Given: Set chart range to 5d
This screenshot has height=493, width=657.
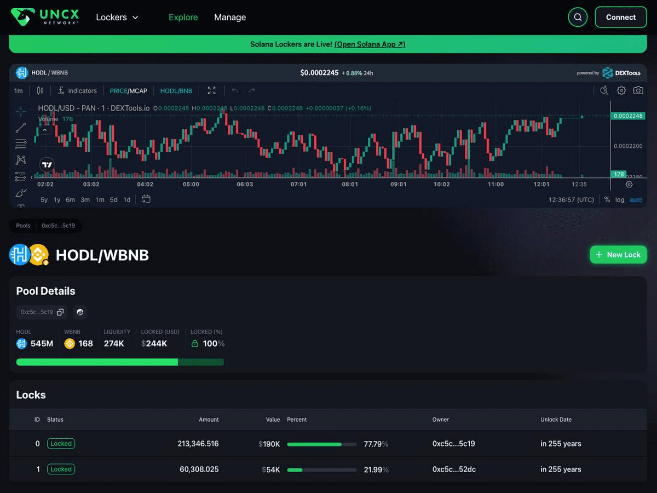Looking at the screenshot, I should pyautogui.click(x=113, y=199).
